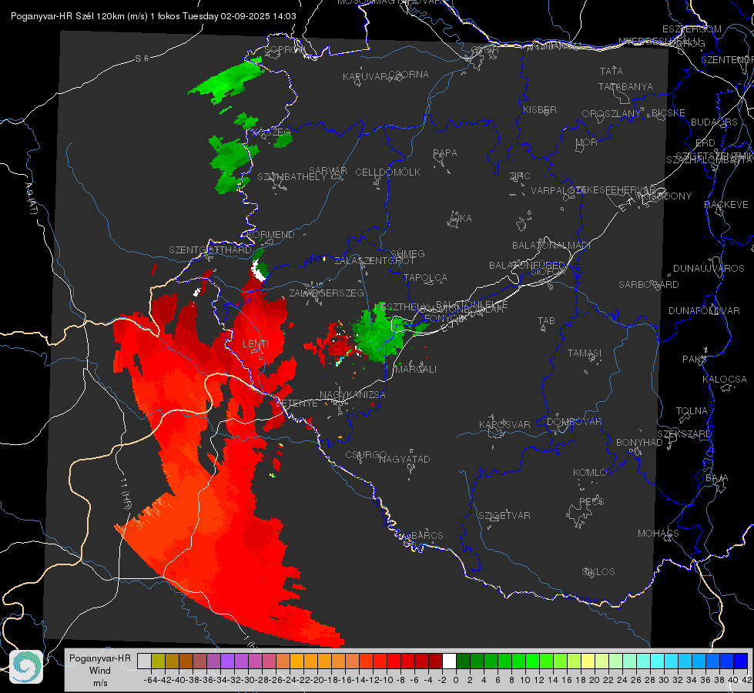Image resolution: width=754 pixels, height=693 pixels.
Task: Click the radar title text with the date 02-09-2025
Action: (x=153, y=16)
